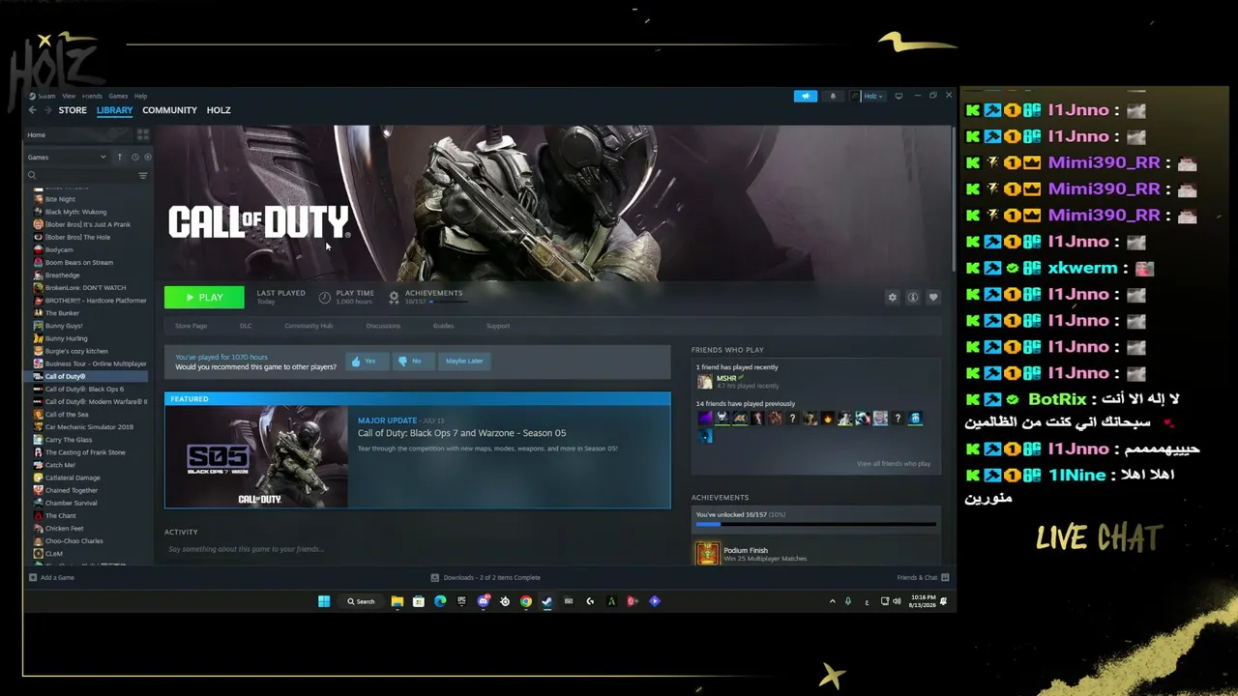
Task: Open the Friends & Chat icon
Action: (x=945, y=577)
